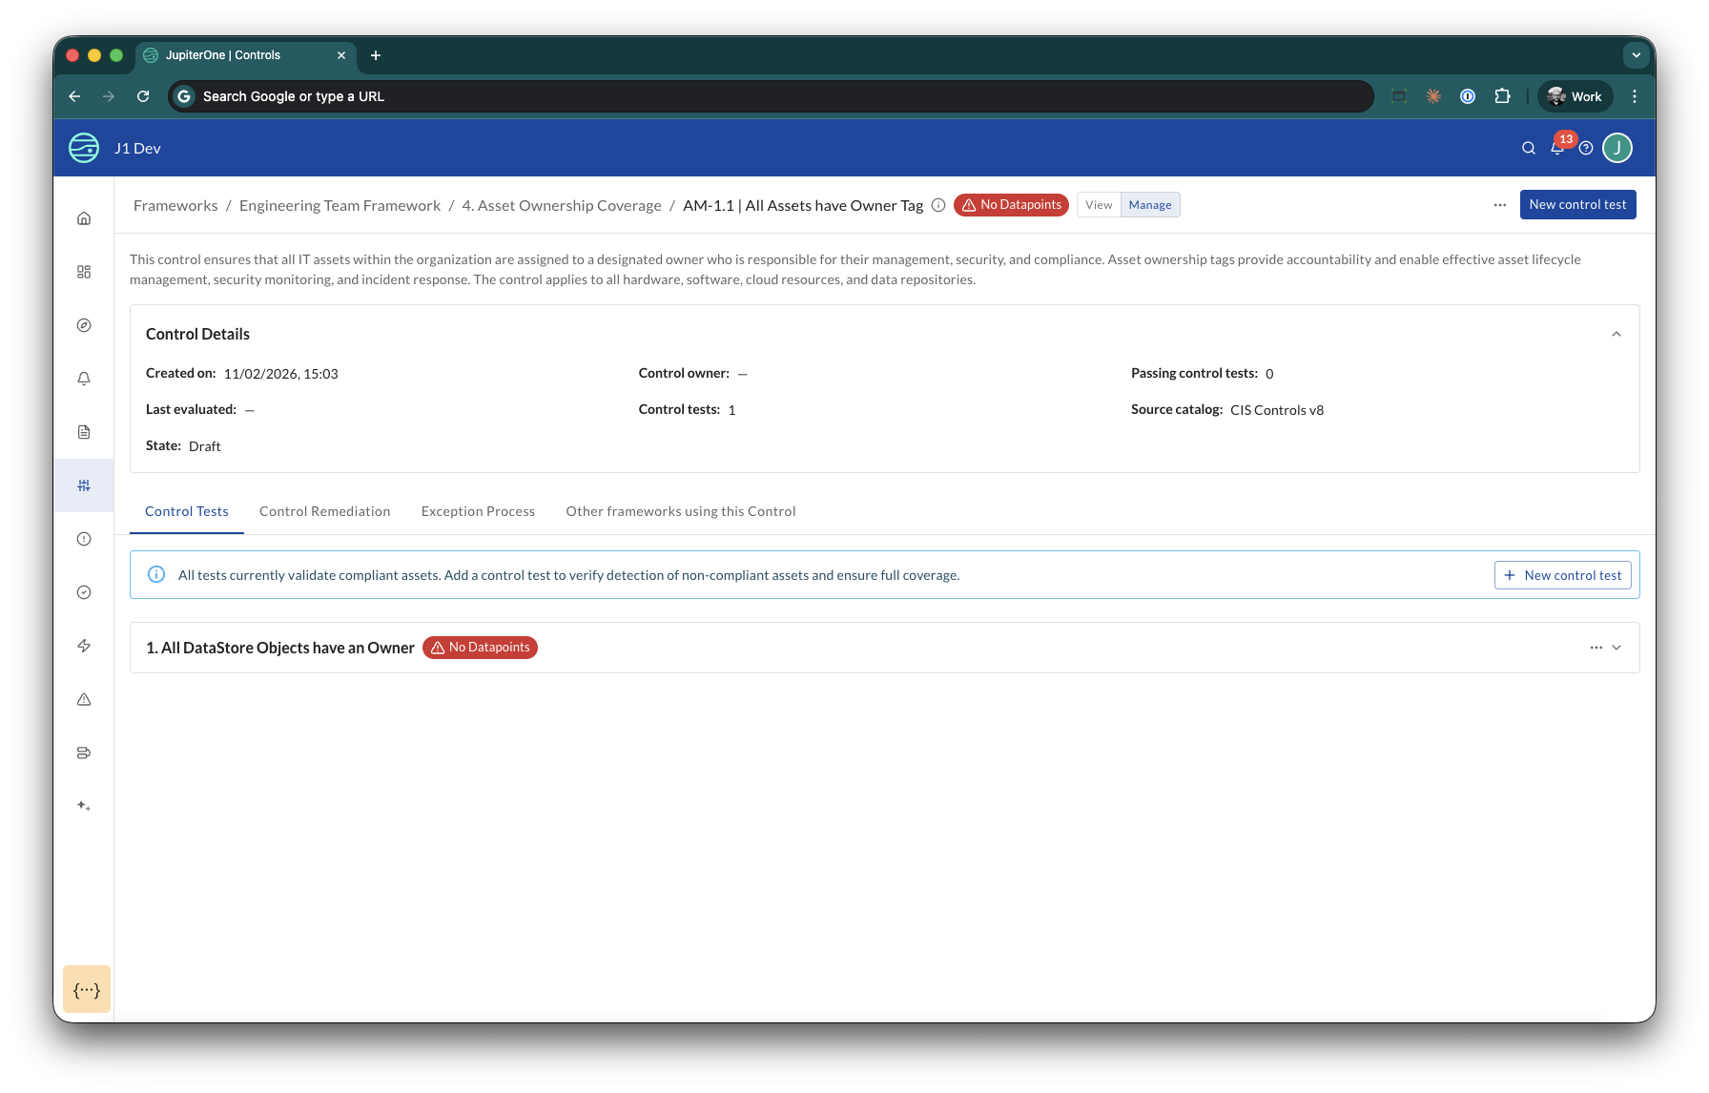Collapse the Control Details panel
The image size is (1709, 1093).
pyautogui.click(x=1616, y=334)
